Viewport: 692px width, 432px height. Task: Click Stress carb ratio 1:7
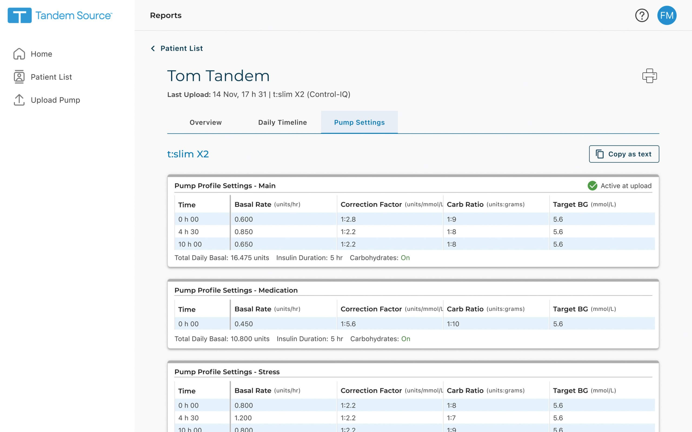[451, 418]
